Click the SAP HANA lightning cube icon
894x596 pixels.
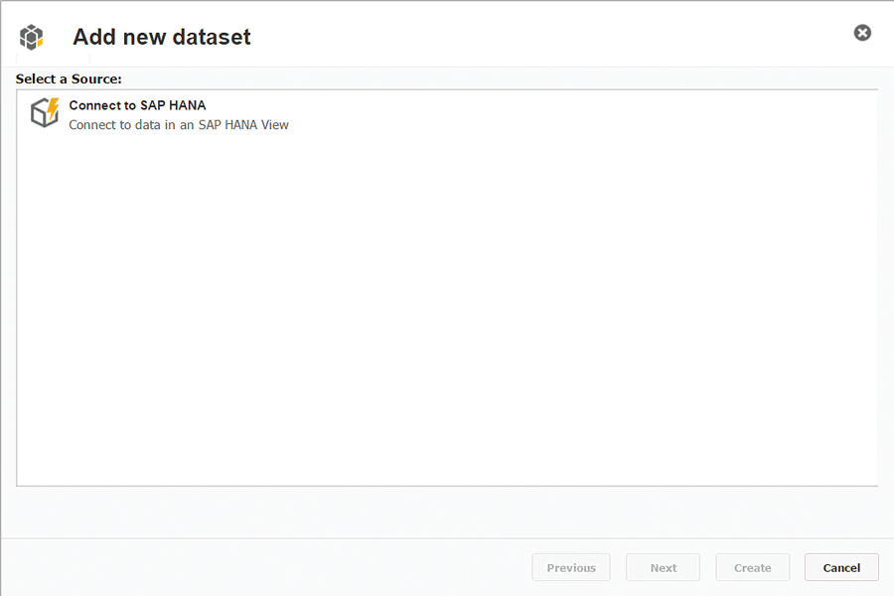click(x=45, y=112)
